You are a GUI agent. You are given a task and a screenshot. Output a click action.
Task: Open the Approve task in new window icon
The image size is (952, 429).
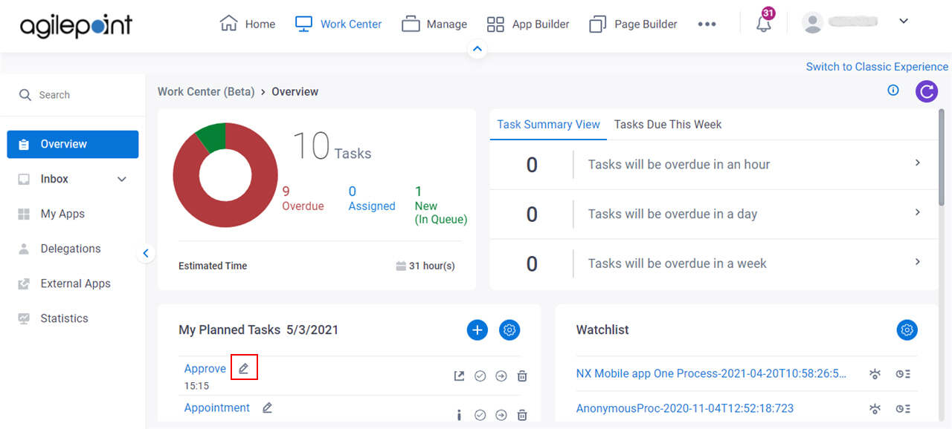point(460,376)
